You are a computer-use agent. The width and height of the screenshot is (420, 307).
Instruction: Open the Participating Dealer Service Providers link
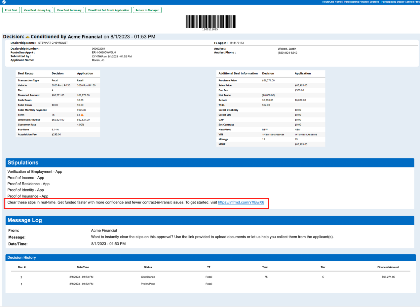401,2
